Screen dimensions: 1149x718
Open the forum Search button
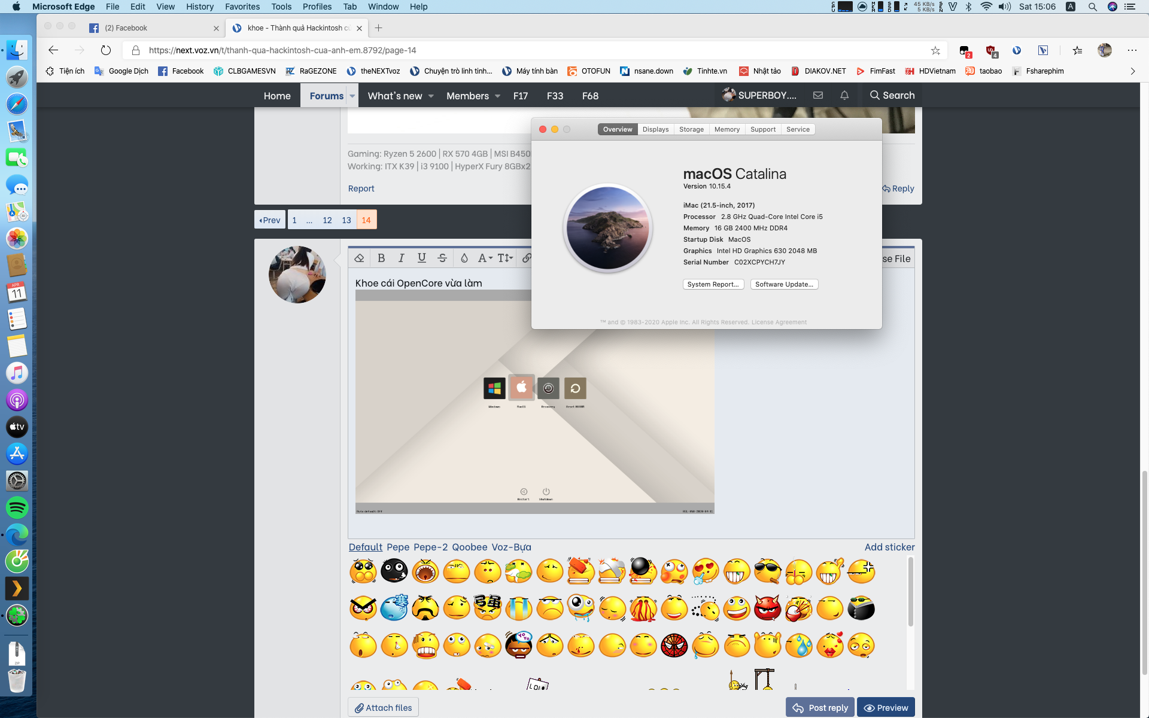point(892,95)
